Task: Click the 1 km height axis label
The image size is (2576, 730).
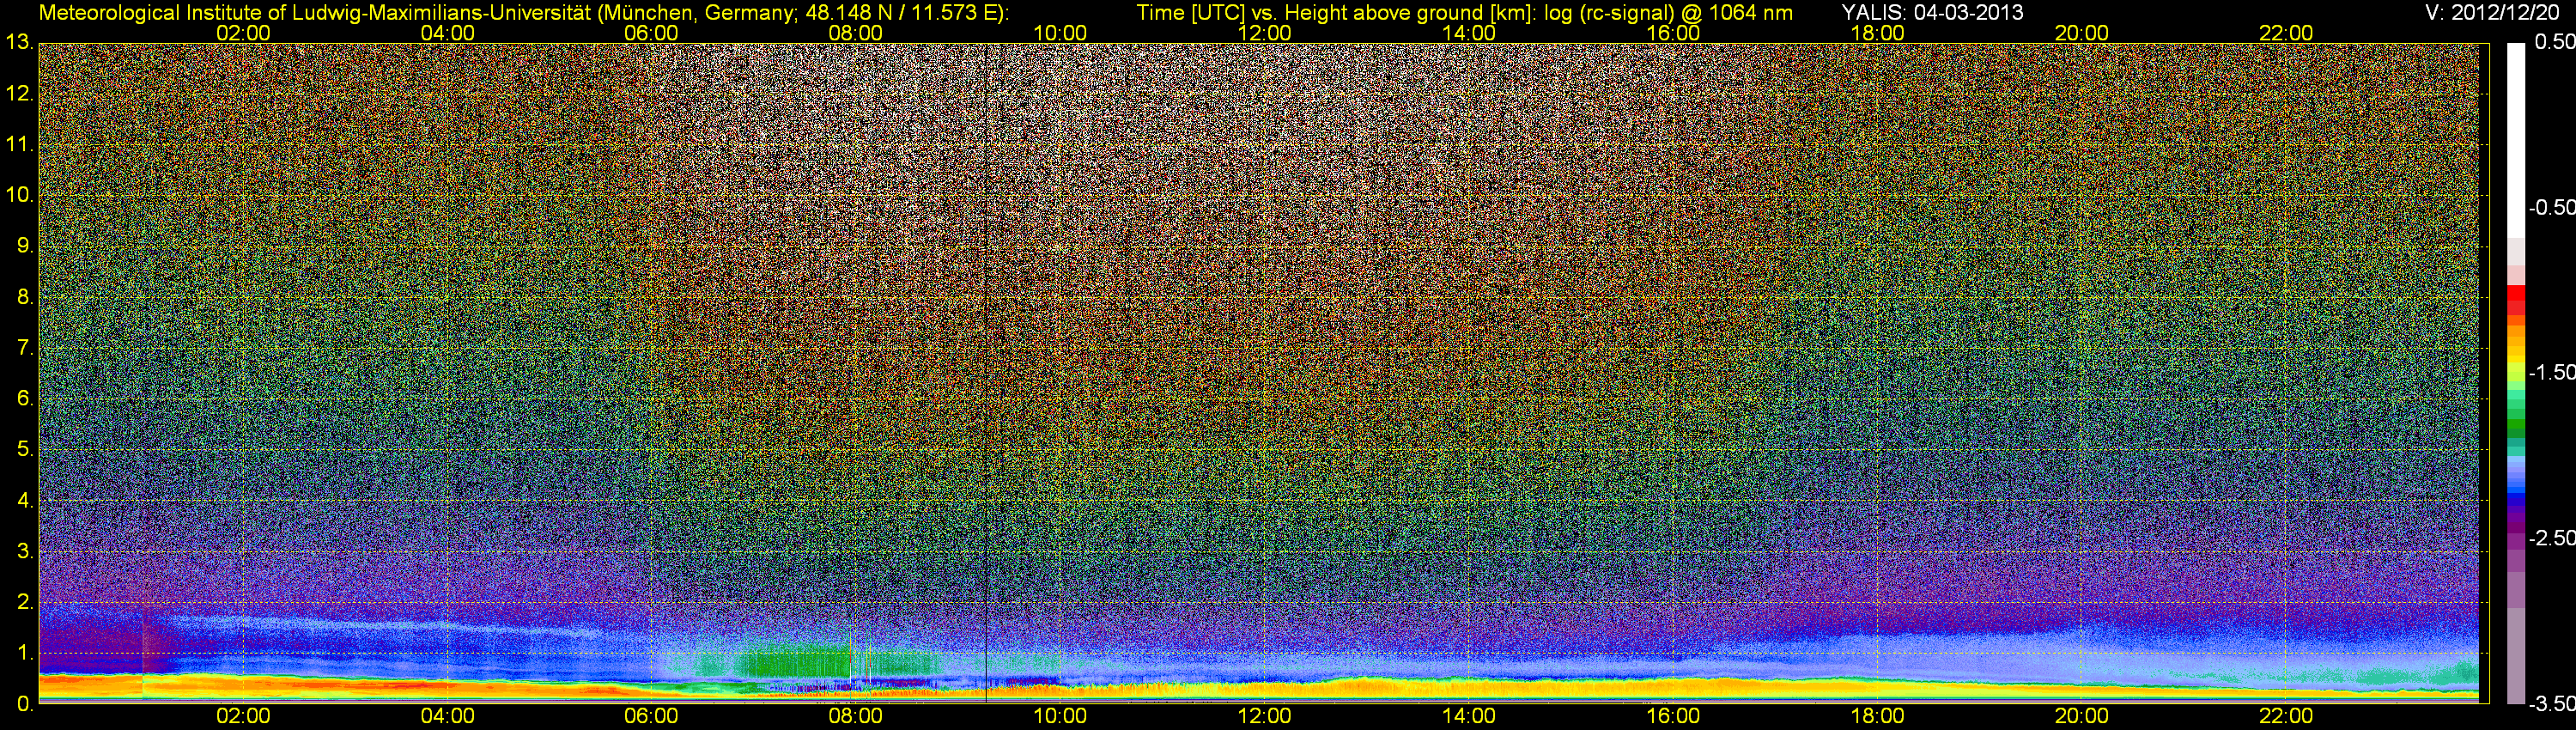Action: pyautogui.click(x=24, y=654)
